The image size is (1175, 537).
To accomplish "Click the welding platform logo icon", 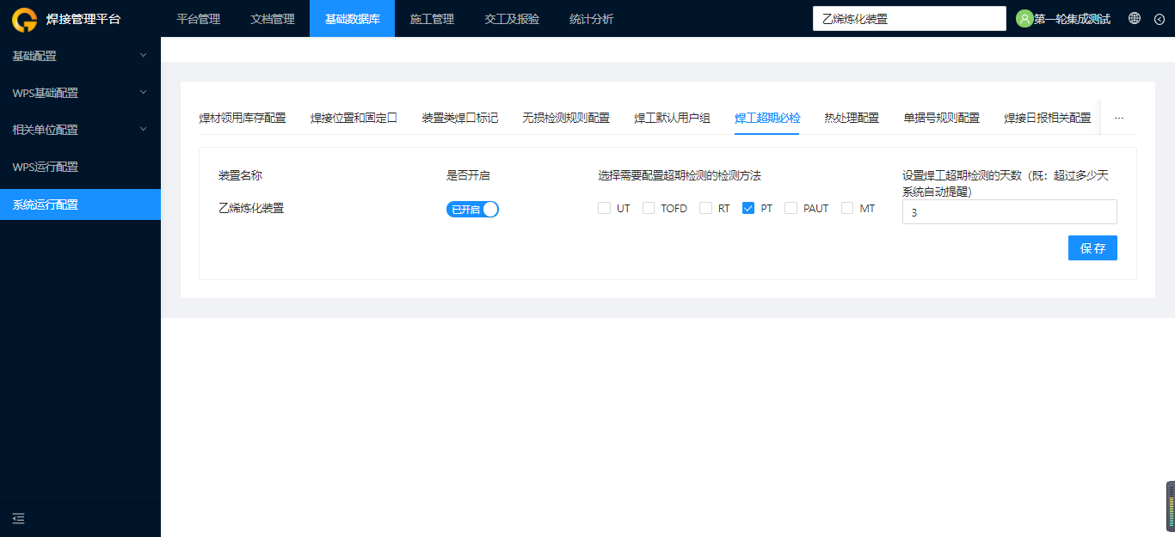I will (x=24, y=19).
